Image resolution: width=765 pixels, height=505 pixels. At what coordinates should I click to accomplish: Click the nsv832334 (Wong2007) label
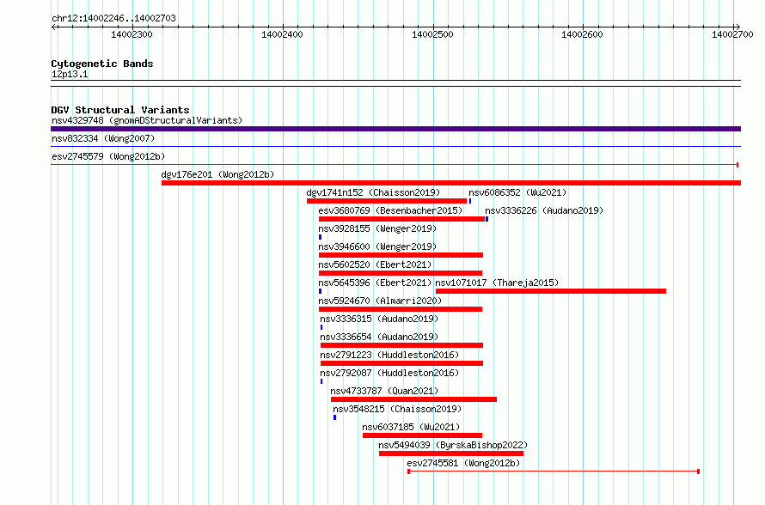[103, 138]
